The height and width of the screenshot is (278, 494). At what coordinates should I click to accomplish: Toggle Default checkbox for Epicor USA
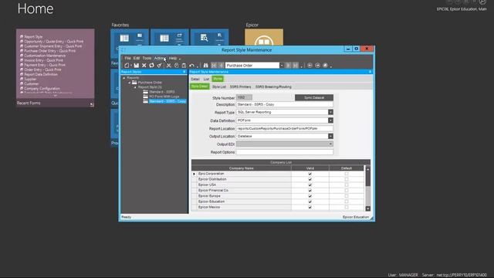pos(347,185)
